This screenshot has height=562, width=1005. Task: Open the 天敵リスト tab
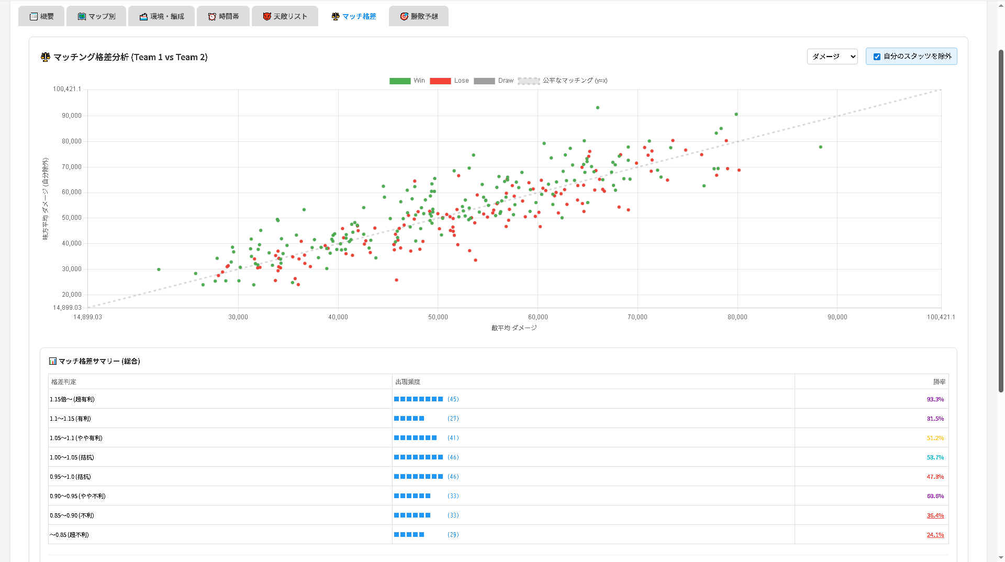tap(285, 17)
